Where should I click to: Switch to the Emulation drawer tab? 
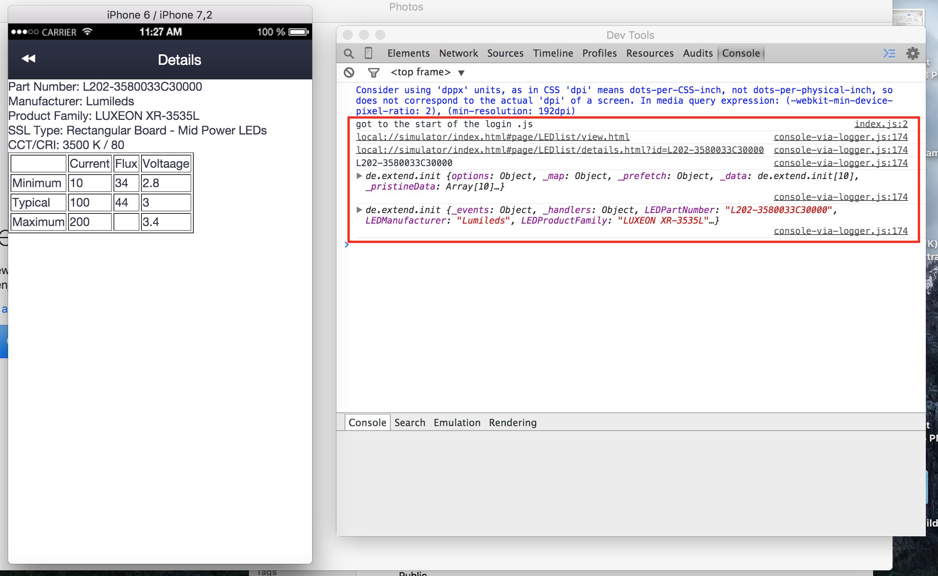(457, 422)
